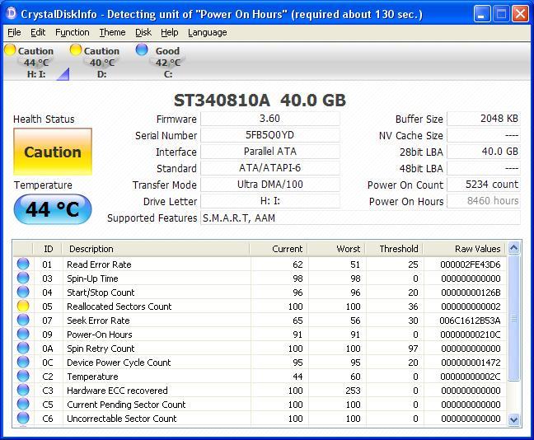The width and height of the screenshot is (534, 440).
Task: Click the Power On Hours field 8460 hours
Action: (x=484, y=201)
